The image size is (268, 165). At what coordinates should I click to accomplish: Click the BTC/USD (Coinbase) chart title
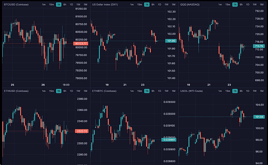tap(16, 5)
